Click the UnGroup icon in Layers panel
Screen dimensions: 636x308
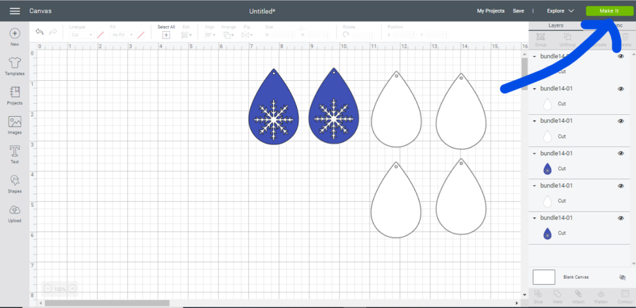568,36
